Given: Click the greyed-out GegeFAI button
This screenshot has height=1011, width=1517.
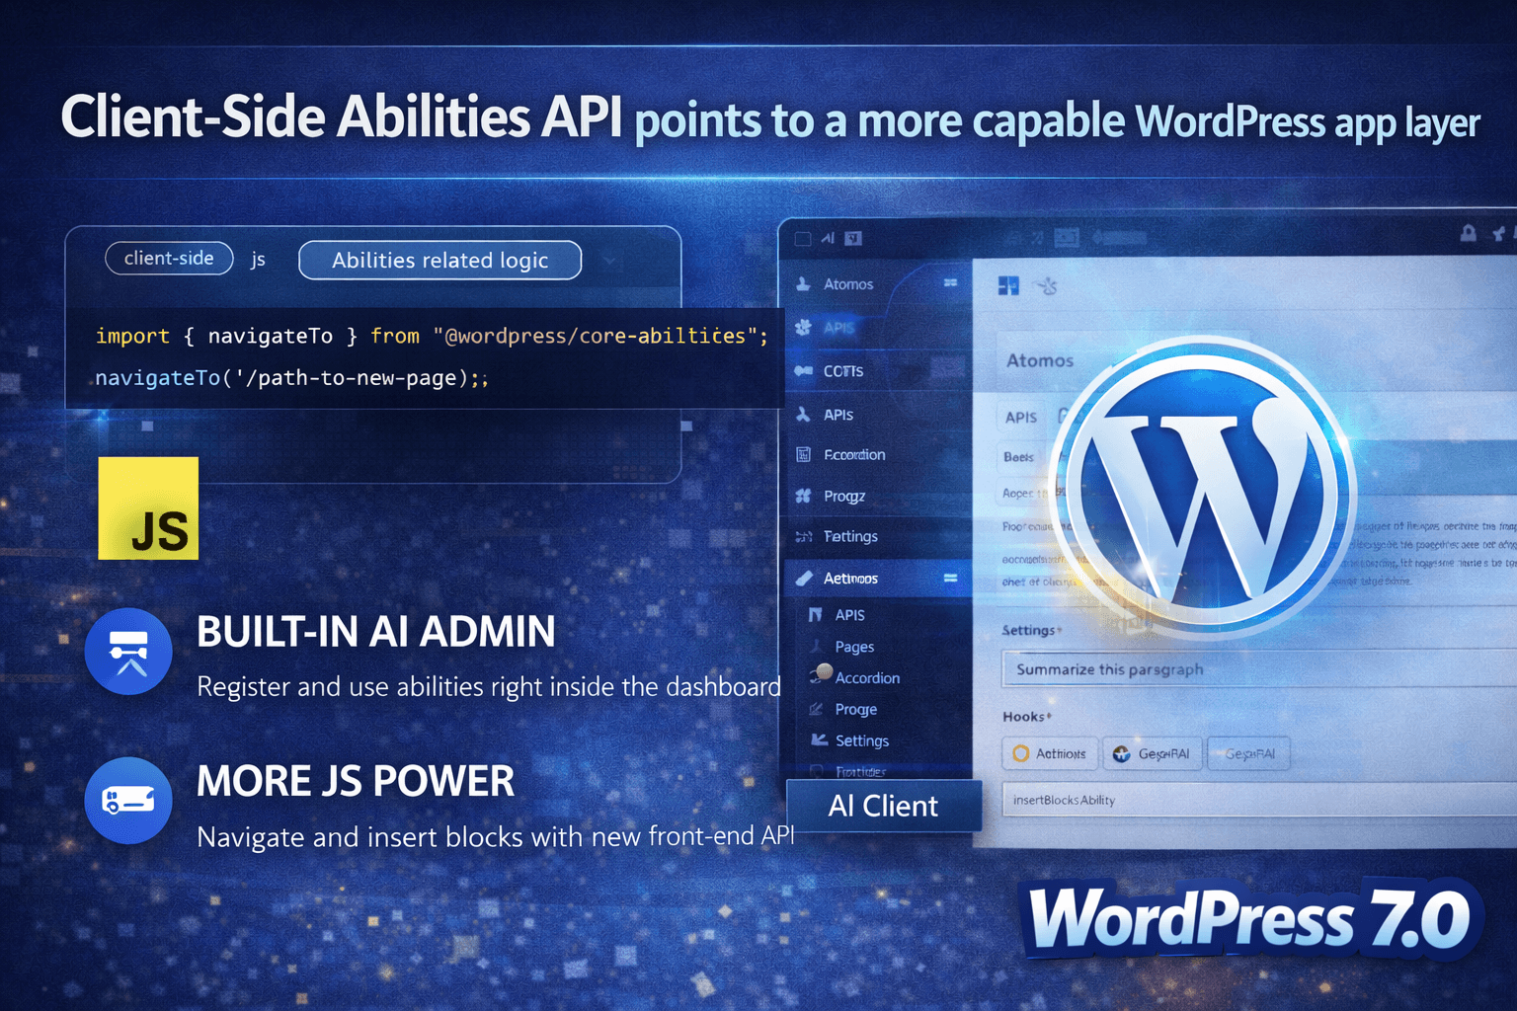Looking at the screenshot, I should pos(1248,754).
